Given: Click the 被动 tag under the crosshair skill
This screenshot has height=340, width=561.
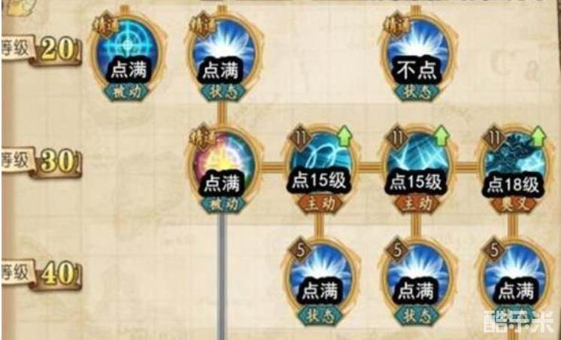Looking at the screenshot, I should (127, 91).
